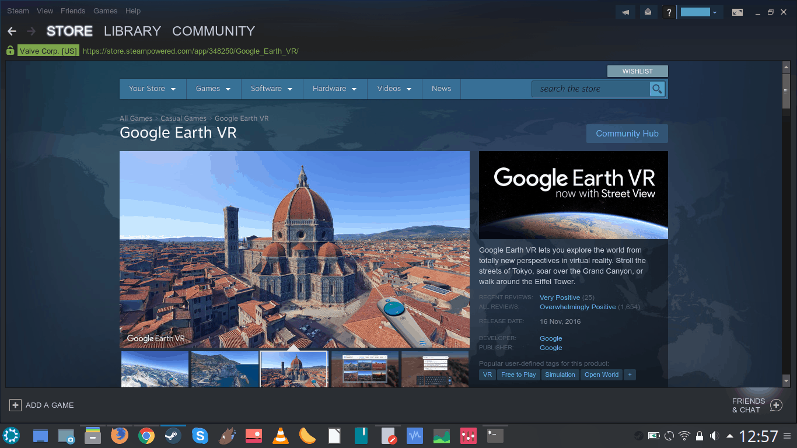Click the Simulation tag
This screenshot has height=448, width=797.
coord(560,374)
